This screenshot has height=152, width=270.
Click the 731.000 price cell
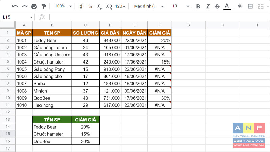click(110, 98)
